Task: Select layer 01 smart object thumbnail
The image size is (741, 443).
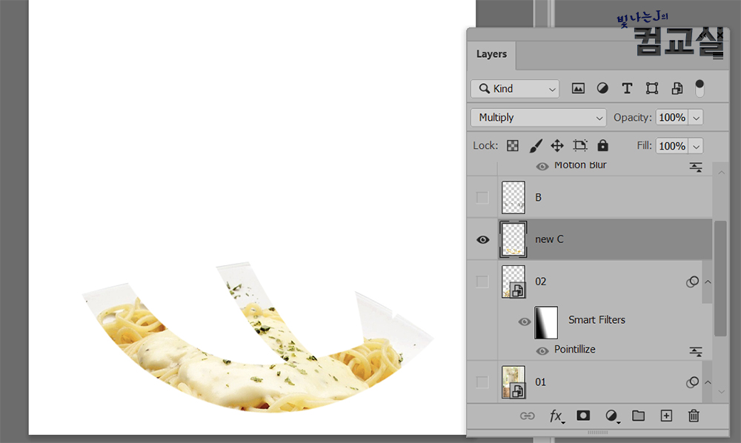Action: [514, 382]
